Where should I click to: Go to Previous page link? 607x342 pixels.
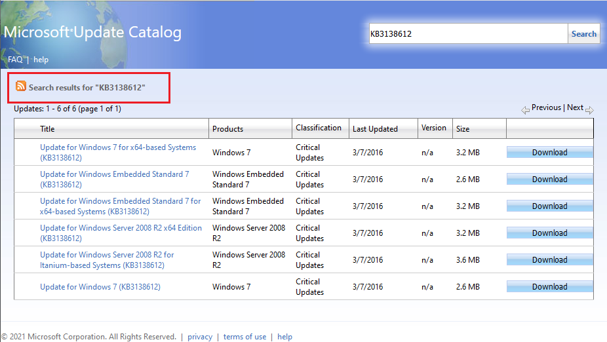click(546, 107)
